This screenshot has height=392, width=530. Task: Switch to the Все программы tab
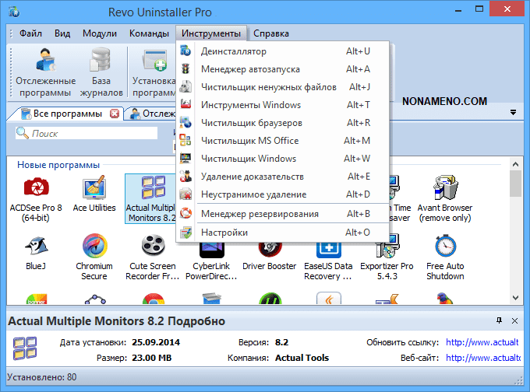click(x=66, y=114)
